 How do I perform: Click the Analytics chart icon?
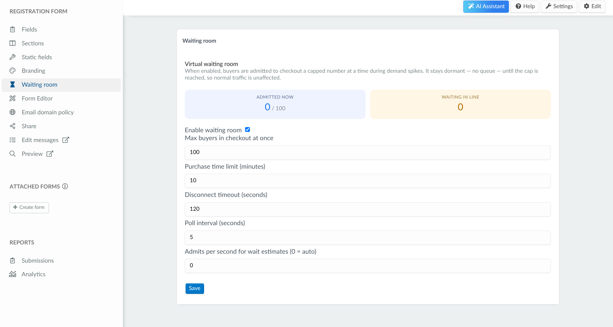coord(12,274)
